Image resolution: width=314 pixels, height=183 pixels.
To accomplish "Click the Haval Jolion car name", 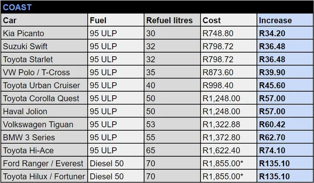I will (25, 112).
